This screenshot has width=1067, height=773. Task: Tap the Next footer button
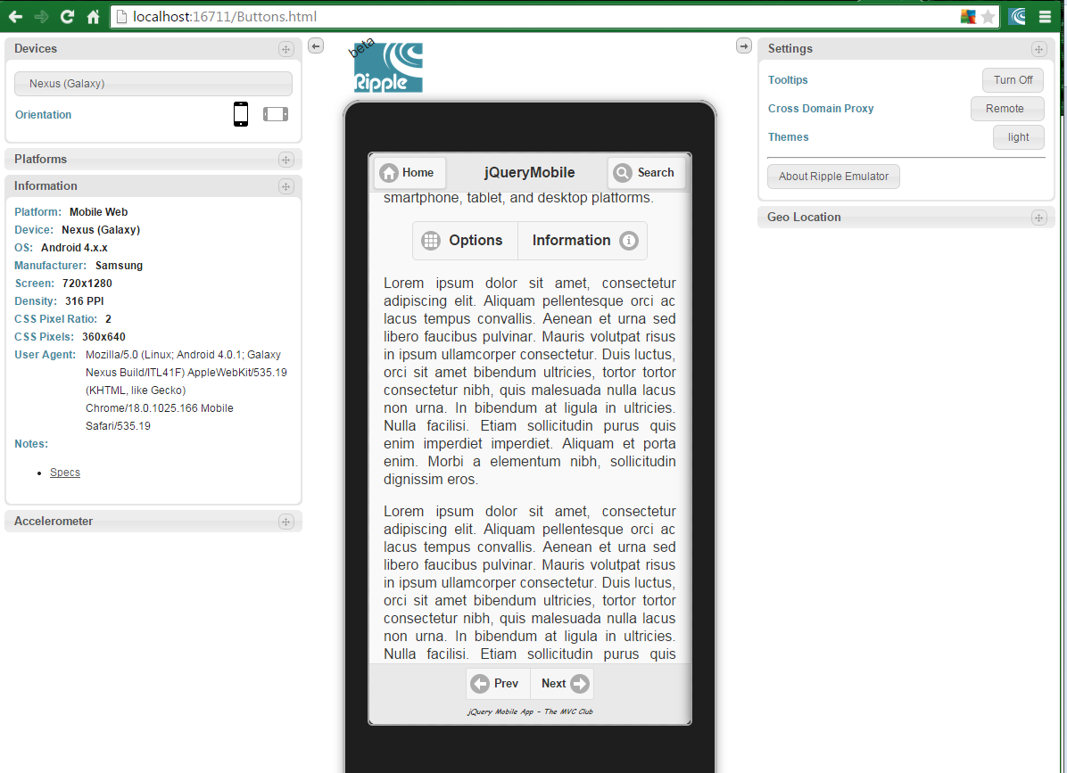[x=562, y=684]
